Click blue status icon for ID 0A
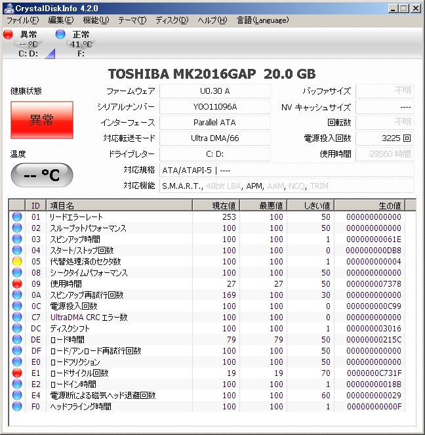 click(17, 295)
